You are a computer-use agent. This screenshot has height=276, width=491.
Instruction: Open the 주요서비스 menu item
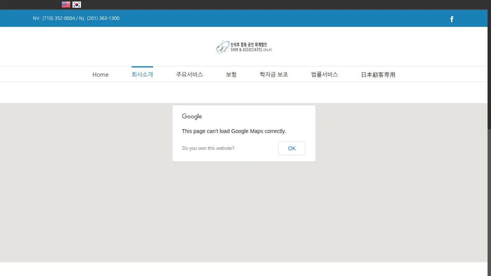point(189,74)
